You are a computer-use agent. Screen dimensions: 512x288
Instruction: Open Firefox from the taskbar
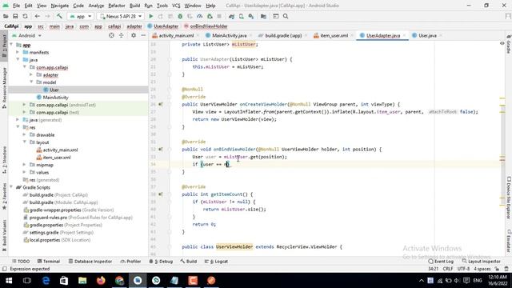point(101,281)
